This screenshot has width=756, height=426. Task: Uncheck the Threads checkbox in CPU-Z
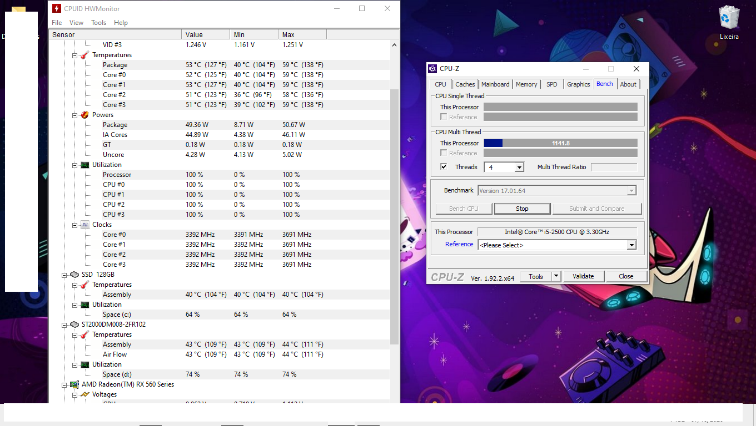pos(444,166)
